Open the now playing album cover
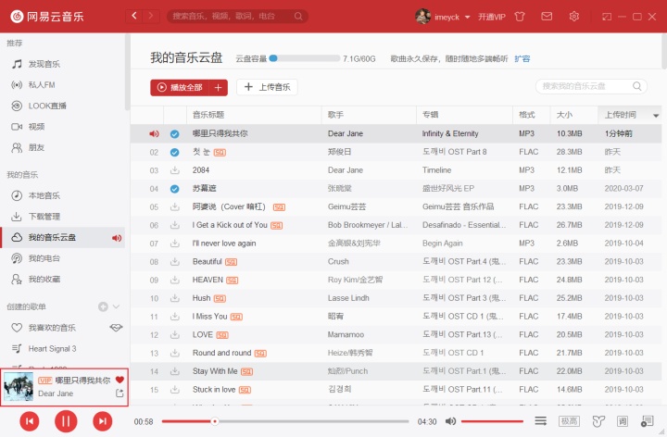This screenshot has width=667, height=437. coord(19,387)
